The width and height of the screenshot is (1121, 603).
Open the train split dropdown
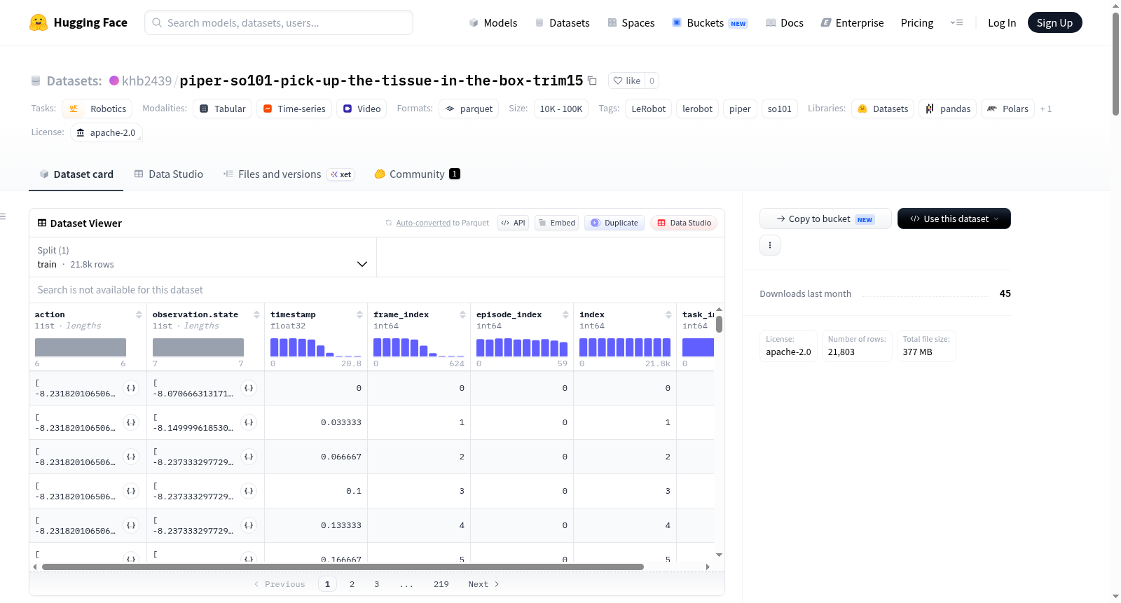[202, 257]
